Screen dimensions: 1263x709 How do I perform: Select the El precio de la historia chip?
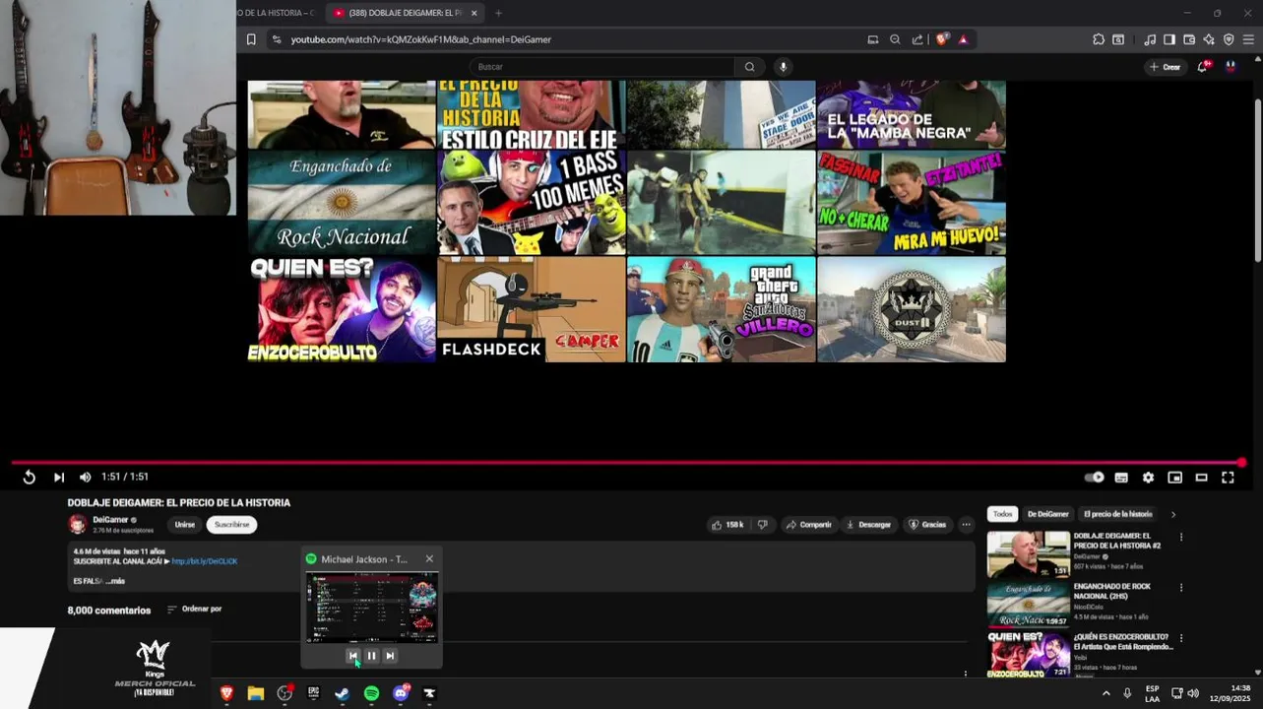click(1118, 514)
